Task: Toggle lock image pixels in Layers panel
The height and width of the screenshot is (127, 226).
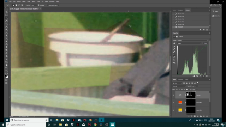Action: coord(179,89)
